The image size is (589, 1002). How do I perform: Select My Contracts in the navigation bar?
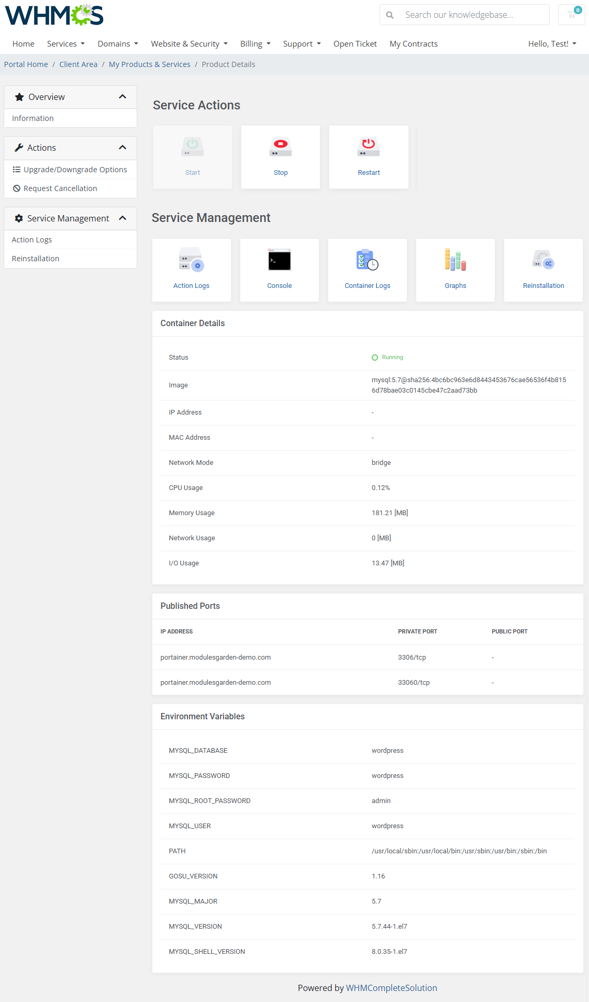[x=413, y=44]
